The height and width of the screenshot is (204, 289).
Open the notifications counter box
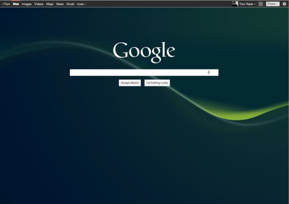pos(260,4)
